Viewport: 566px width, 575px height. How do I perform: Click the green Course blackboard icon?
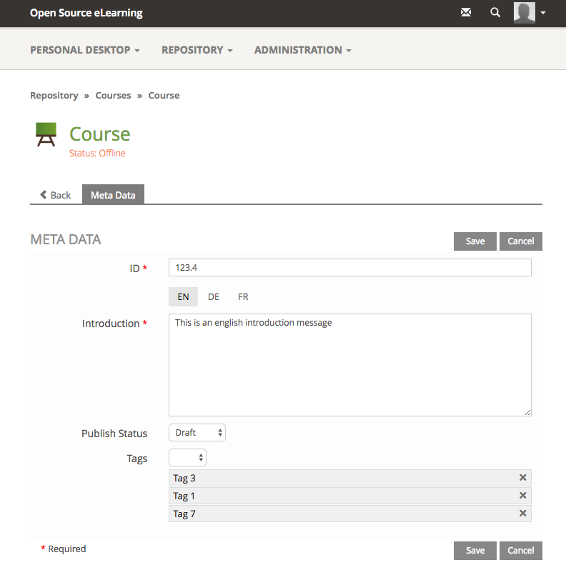pos(46,134)
